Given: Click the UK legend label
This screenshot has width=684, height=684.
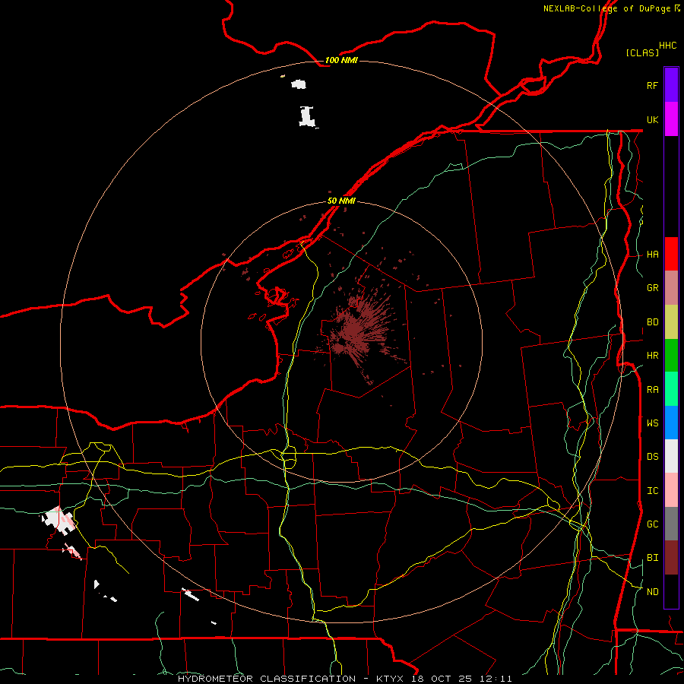Looking at the screenshot, I should (652, 119).
